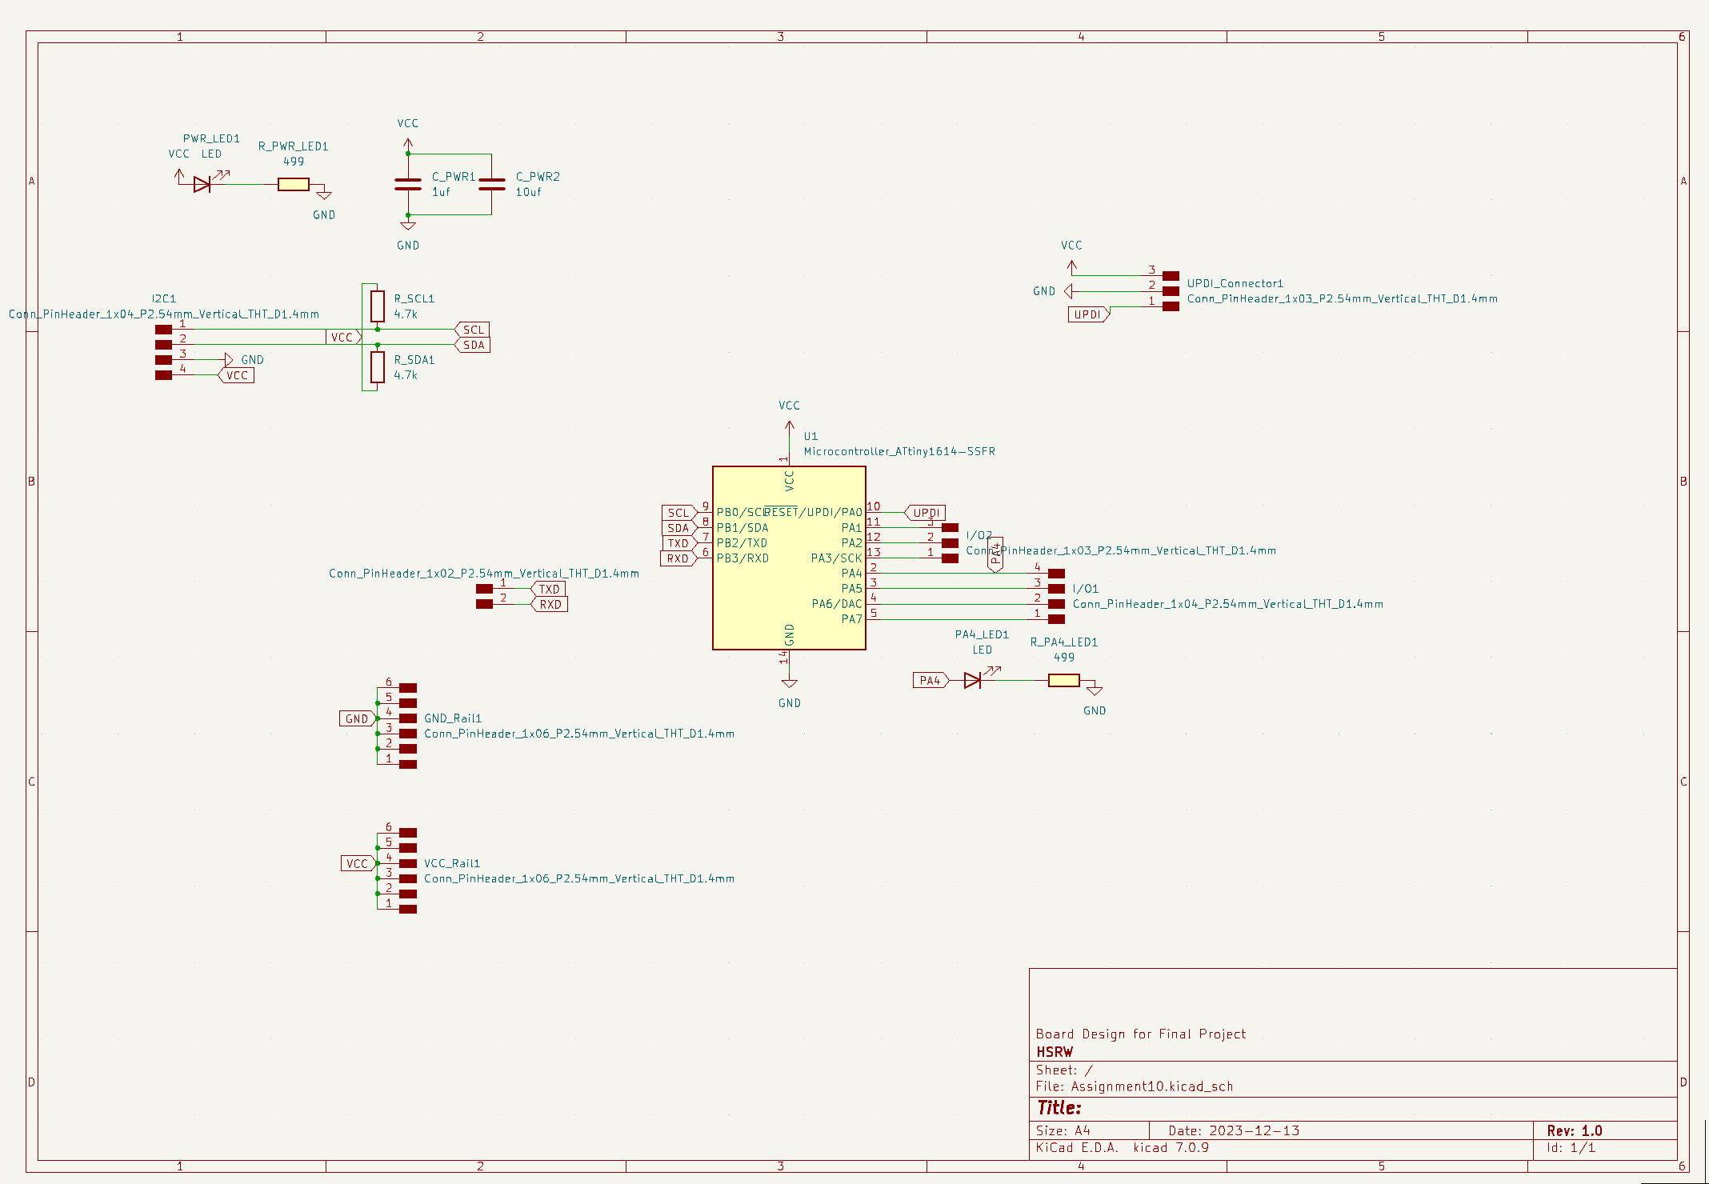Screen dimensions: 1709x1184
Task: Click pin 3 pad of UPDI_Connector1
Action: coord(1171,276)
